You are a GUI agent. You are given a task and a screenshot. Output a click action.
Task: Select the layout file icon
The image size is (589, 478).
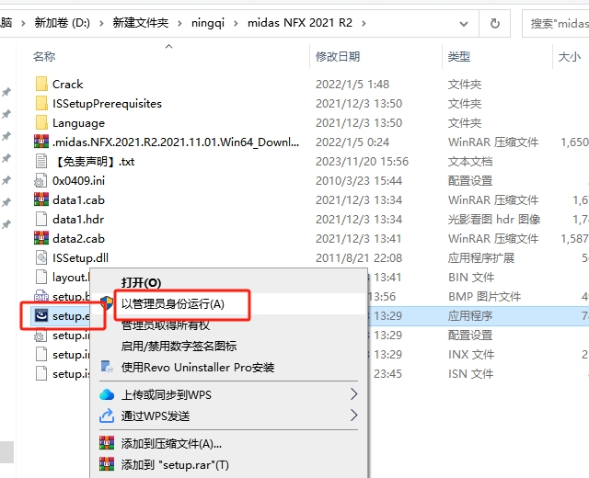click(41, 277)
